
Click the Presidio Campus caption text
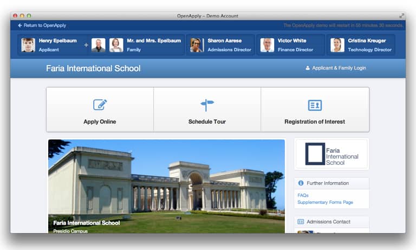70,231
